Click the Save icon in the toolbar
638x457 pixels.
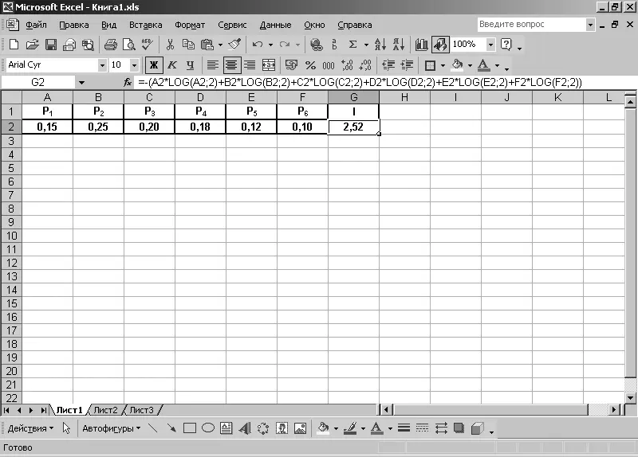tap(50, 45)
